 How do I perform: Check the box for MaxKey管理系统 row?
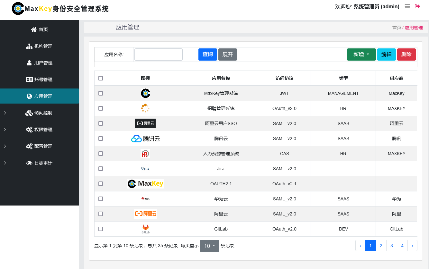(x=101, y=93)
